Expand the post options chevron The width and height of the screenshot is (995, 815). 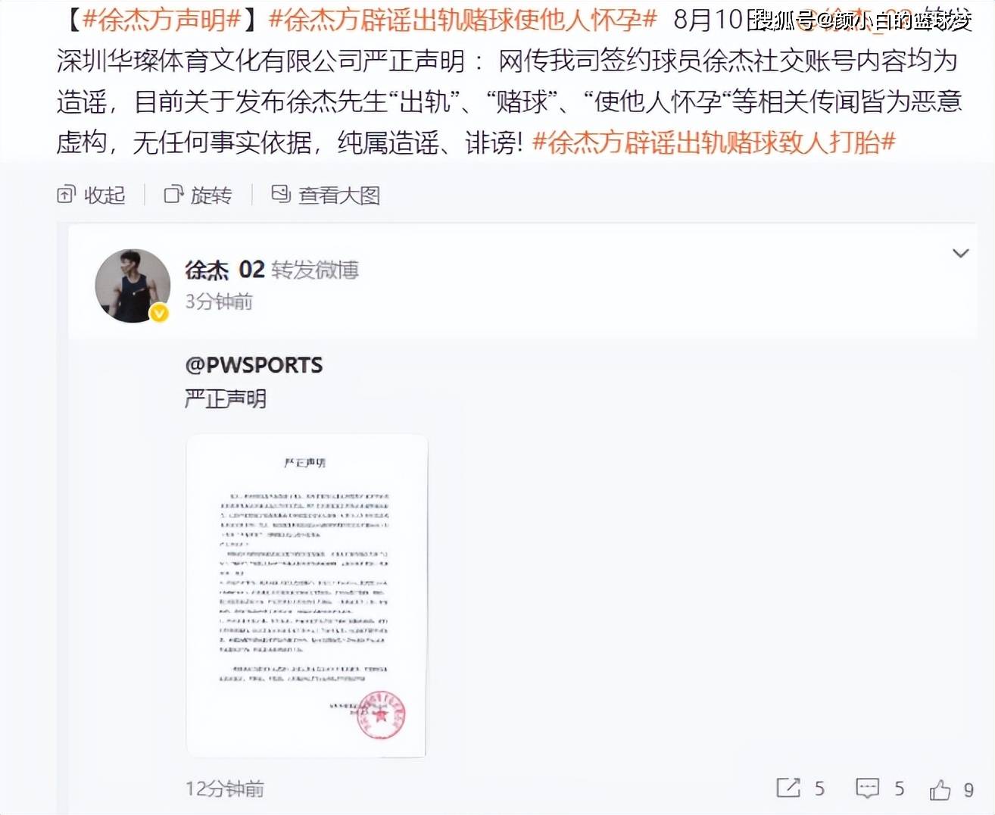click(960, 253)
